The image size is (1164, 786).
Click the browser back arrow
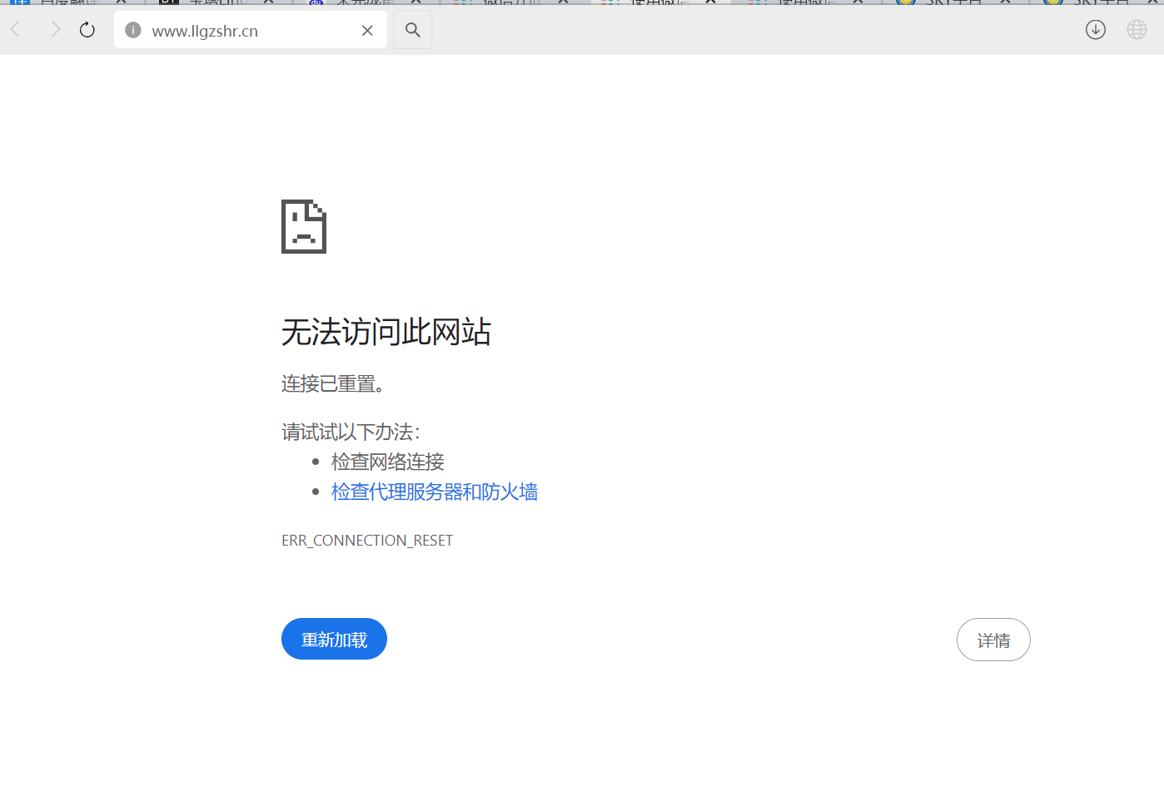(x=15, y=30)
